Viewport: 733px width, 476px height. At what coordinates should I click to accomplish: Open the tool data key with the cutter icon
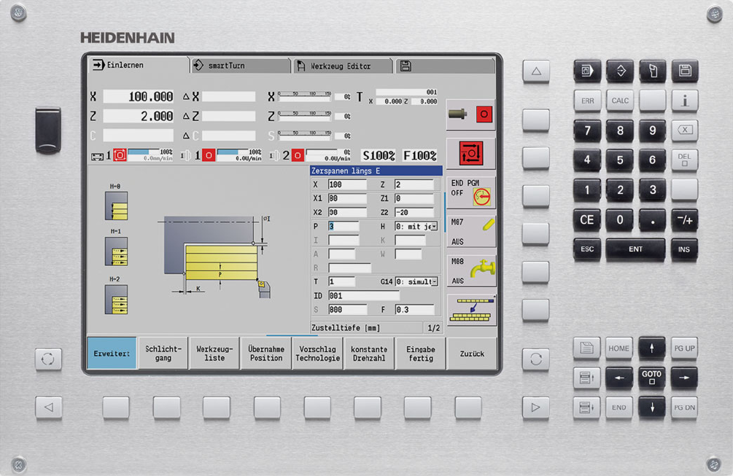pyautogui.click(x=653, y=71)
